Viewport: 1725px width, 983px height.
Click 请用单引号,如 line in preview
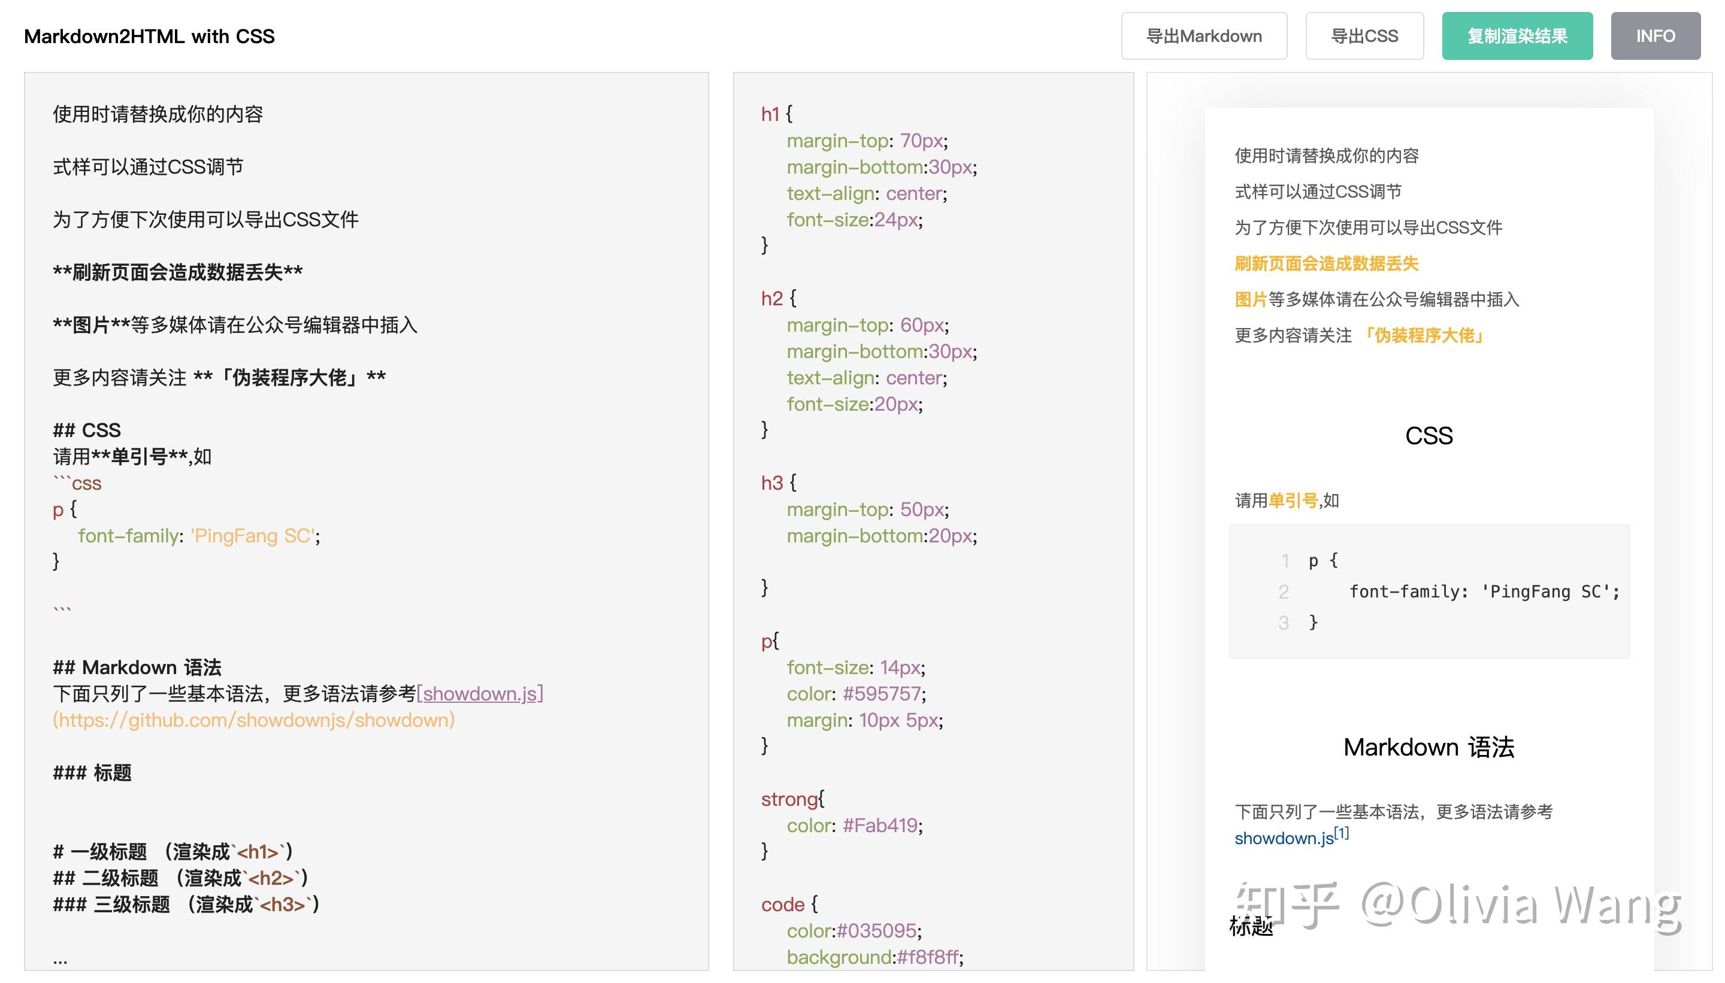(1287, 500)
